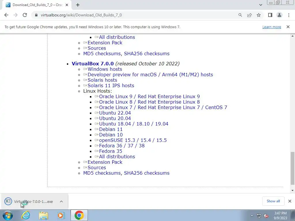Open top All distributions link
295x221 pixels.
coord(117,37)
